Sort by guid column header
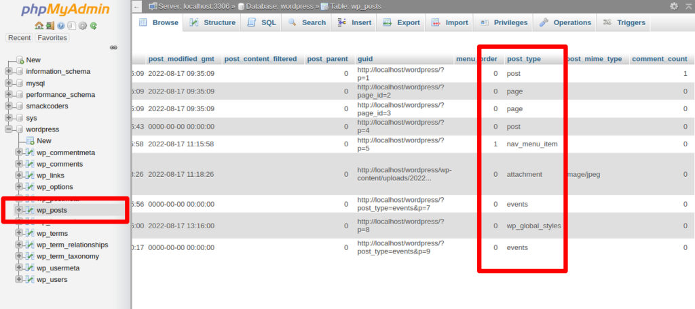 click(364, 59)
